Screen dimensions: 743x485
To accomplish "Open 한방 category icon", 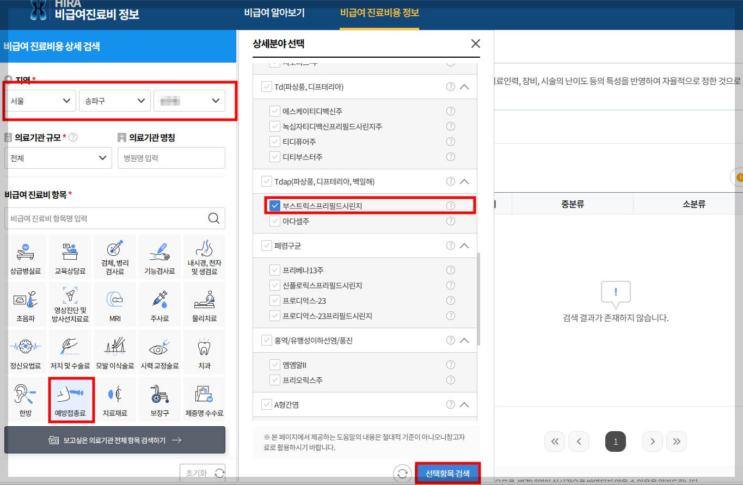I will pos(26,400).
